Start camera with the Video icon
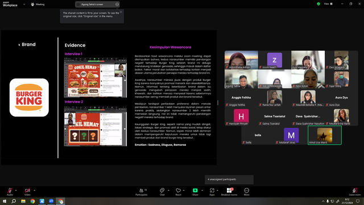This screenshot has width=364, height=205. click(27, 190)
